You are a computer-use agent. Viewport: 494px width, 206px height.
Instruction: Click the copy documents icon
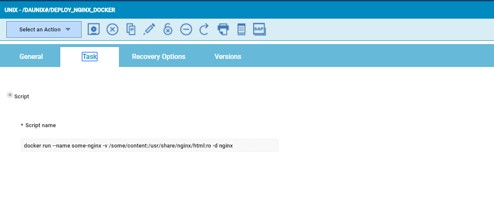(x=131, y=29)
